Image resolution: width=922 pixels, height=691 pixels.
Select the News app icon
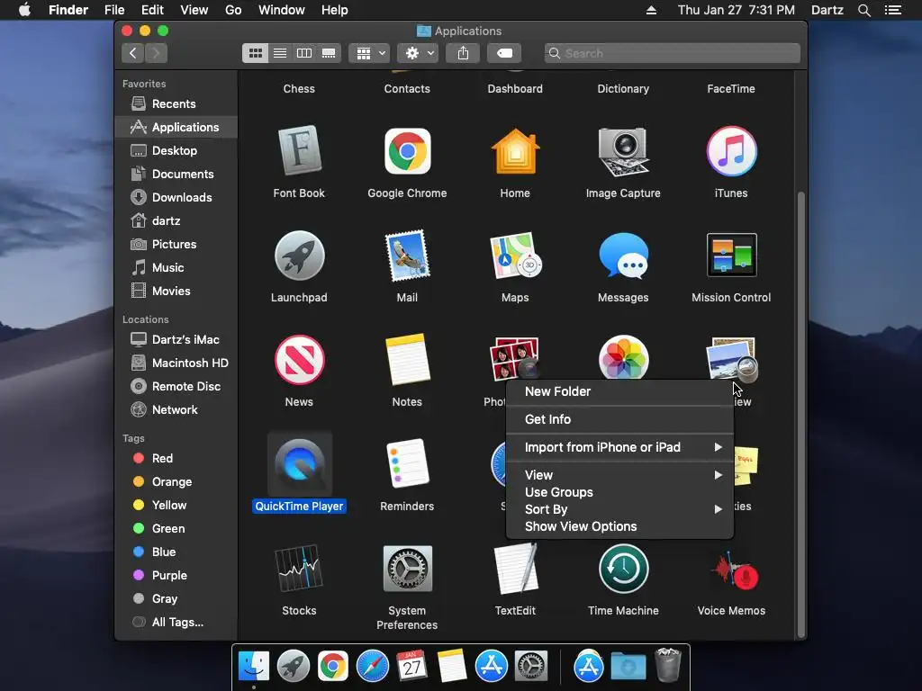click(299, 360)
